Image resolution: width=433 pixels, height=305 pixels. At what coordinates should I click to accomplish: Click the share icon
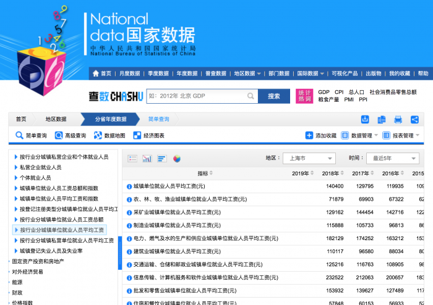tap(414, 119)
